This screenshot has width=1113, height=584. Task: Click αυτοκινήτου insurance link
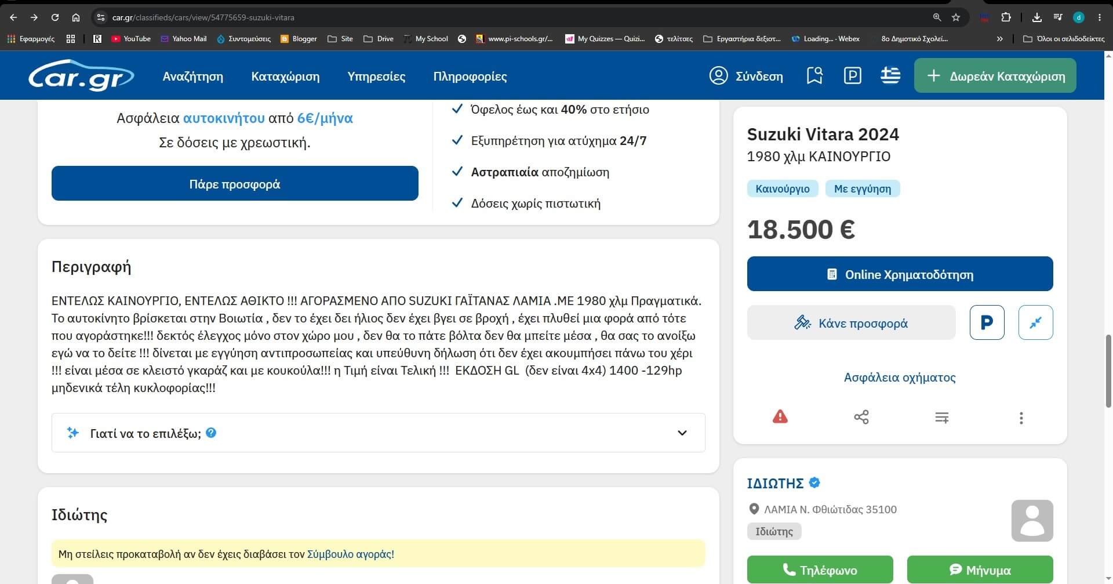point(224,118)
